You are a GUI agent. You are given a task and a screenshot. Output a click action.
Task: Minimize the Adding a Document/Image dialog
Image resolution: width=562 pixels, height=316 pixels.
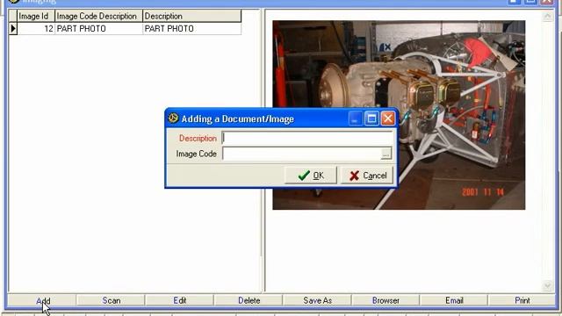(355, 118)
